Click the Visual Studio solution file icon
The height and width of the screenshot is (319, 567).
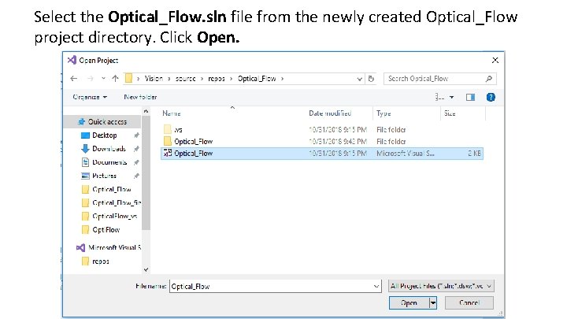[x=168, y=153]
